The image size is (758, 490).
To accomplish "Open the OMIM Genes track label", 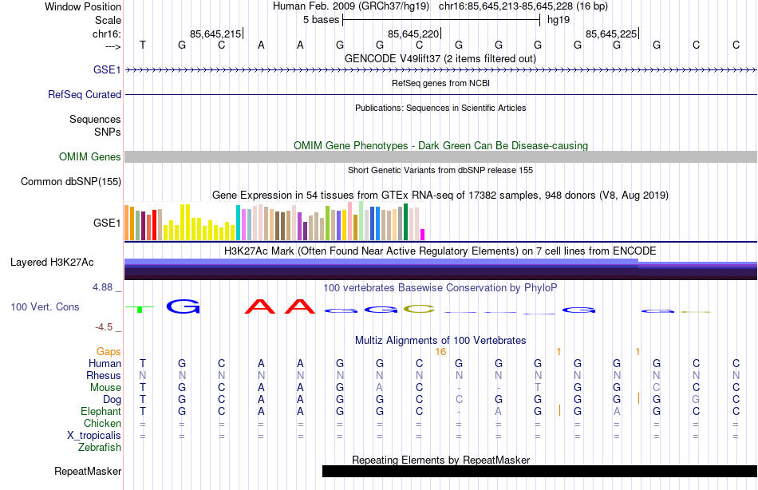I will pyautogui.click(x=89, y=156).
